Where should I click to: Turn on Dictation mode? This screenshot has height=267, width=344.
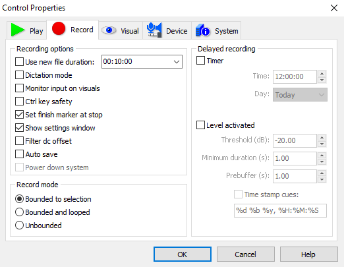coord(19,75)
